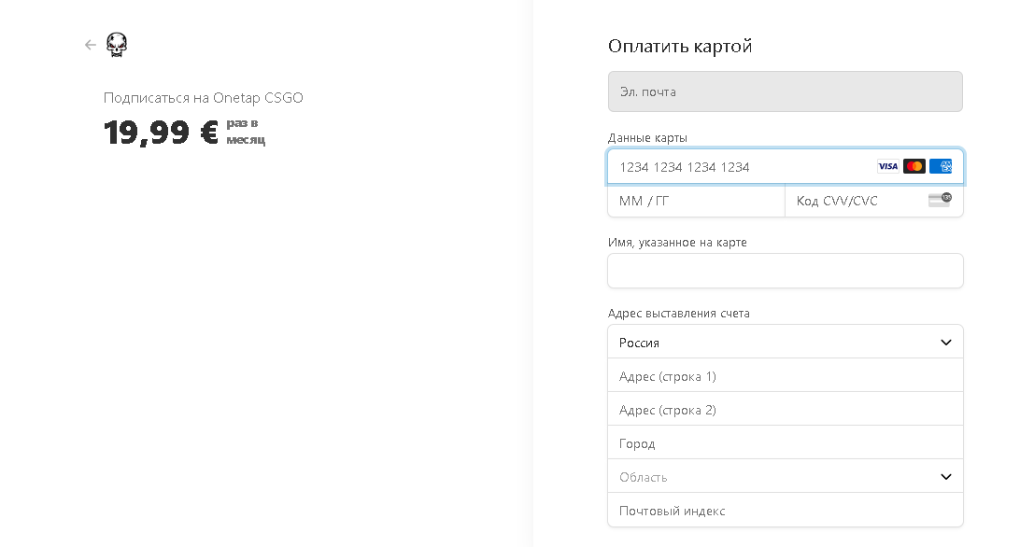This screenshot has width=1020, height=547.
Task: Select the ММ / ГГ expiry field
Action: 696,201
